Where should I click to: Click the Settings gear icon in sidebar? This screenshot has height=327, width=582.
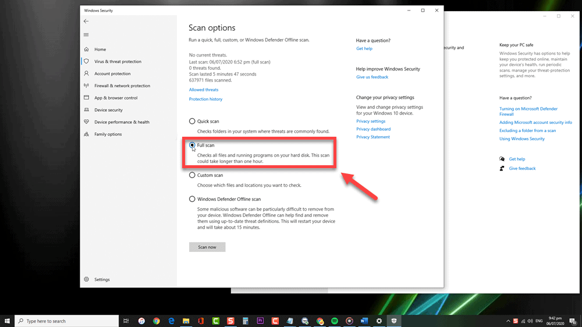click(87, 279)
